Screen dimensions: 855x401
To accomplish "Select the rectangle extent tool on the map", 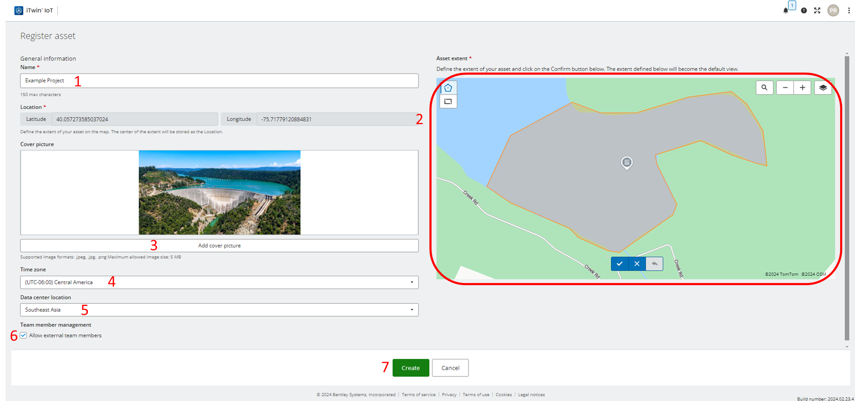I will pyautogui.click(x=448, y=101).
